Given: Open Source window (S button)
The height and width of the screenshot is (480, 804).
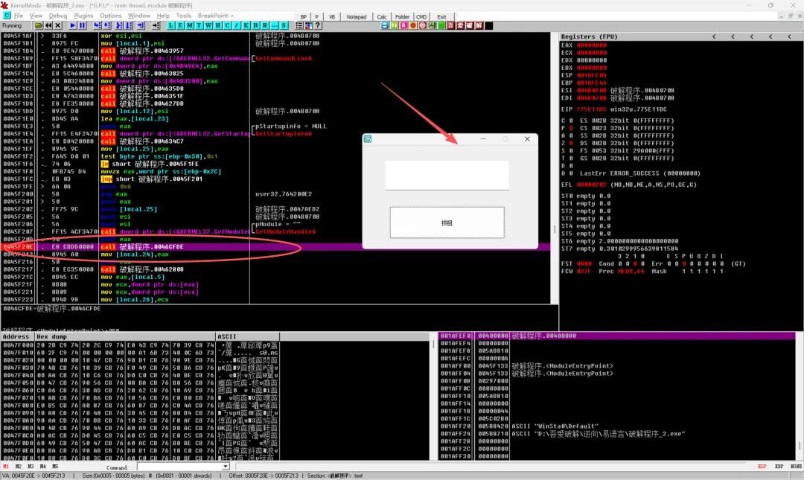Looking at the screenshot, I should coord(284,25).
